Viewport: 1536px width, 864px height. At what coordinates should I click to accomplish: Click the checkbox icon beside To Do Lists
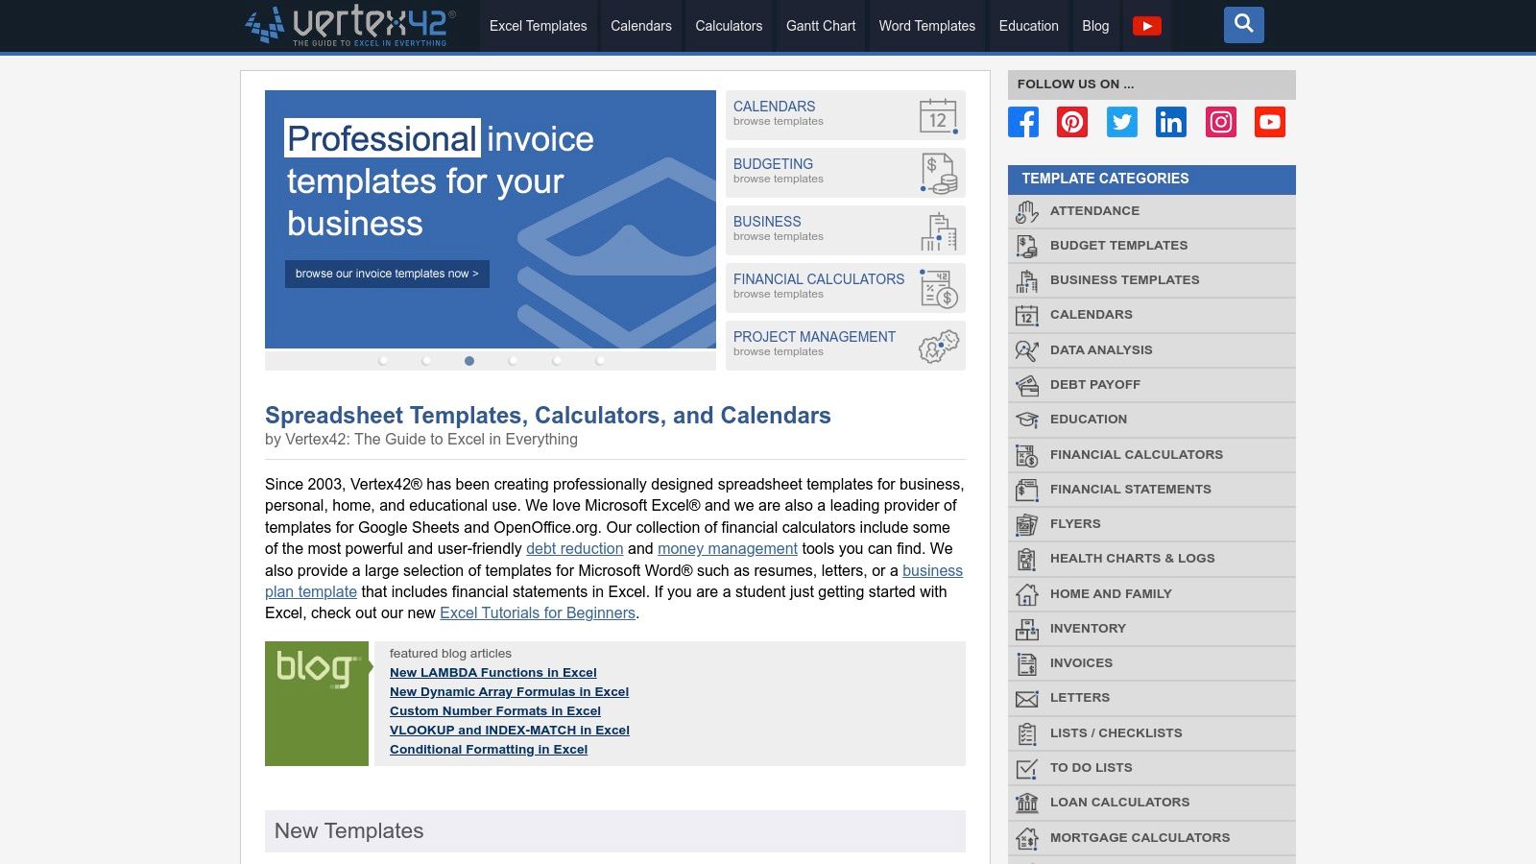(x=1027, y=768)
